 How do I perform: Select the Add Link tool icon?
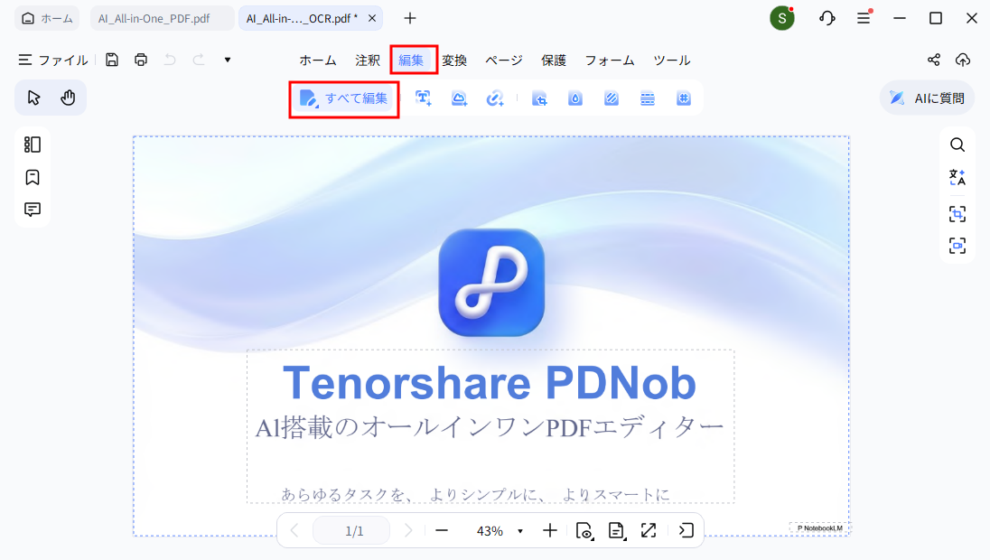[x=495, y=98]
